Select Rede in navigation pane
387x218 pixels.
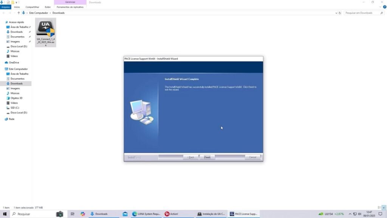11,119
